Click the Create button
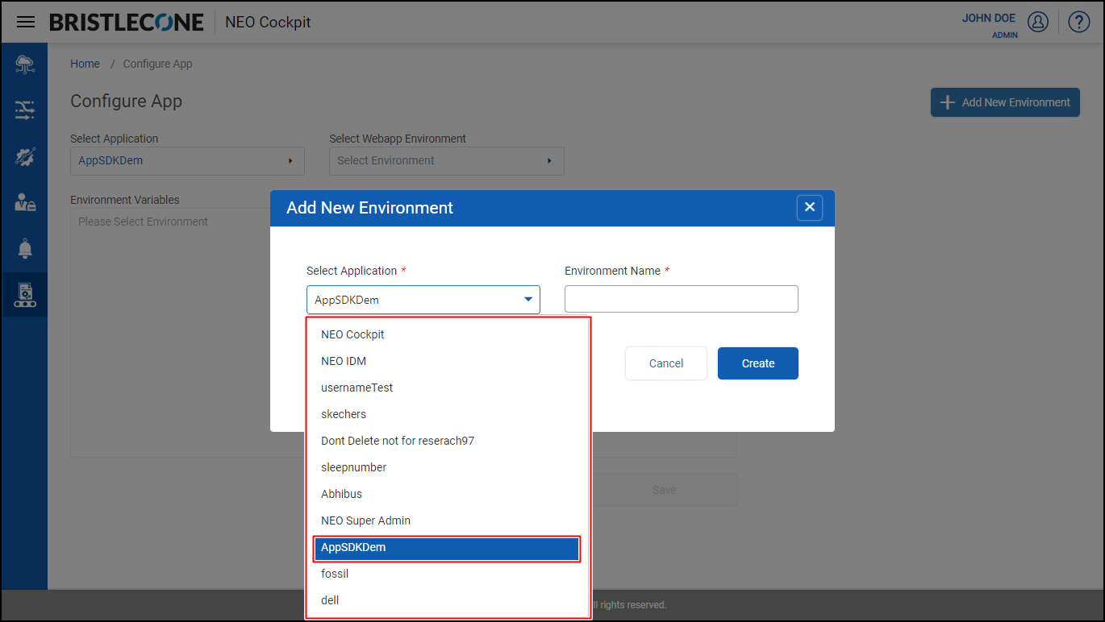This screenshot has height=622, width=1105. click(x=758, y=363)
